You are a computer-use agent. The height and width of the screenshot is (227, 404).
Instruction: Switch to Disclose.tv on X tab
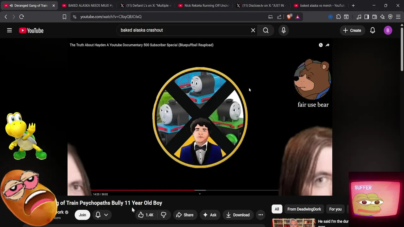262,5
